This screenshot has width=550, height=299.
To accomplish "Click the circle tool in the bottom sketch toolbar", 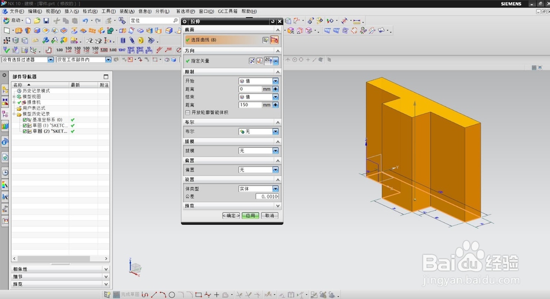I will click(172, 295).
